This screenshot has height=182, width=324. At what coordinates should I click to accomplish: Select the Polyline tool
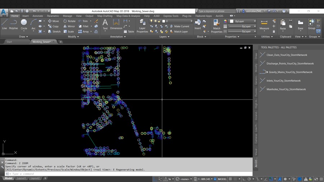(x=13, y=24)
